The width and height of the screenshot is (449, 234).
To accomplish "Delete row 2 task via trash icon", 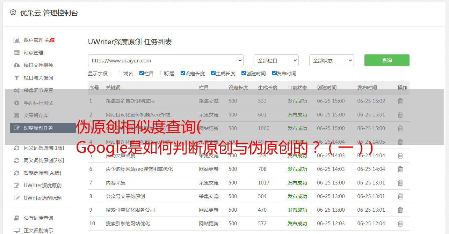I will click(400, 115).
